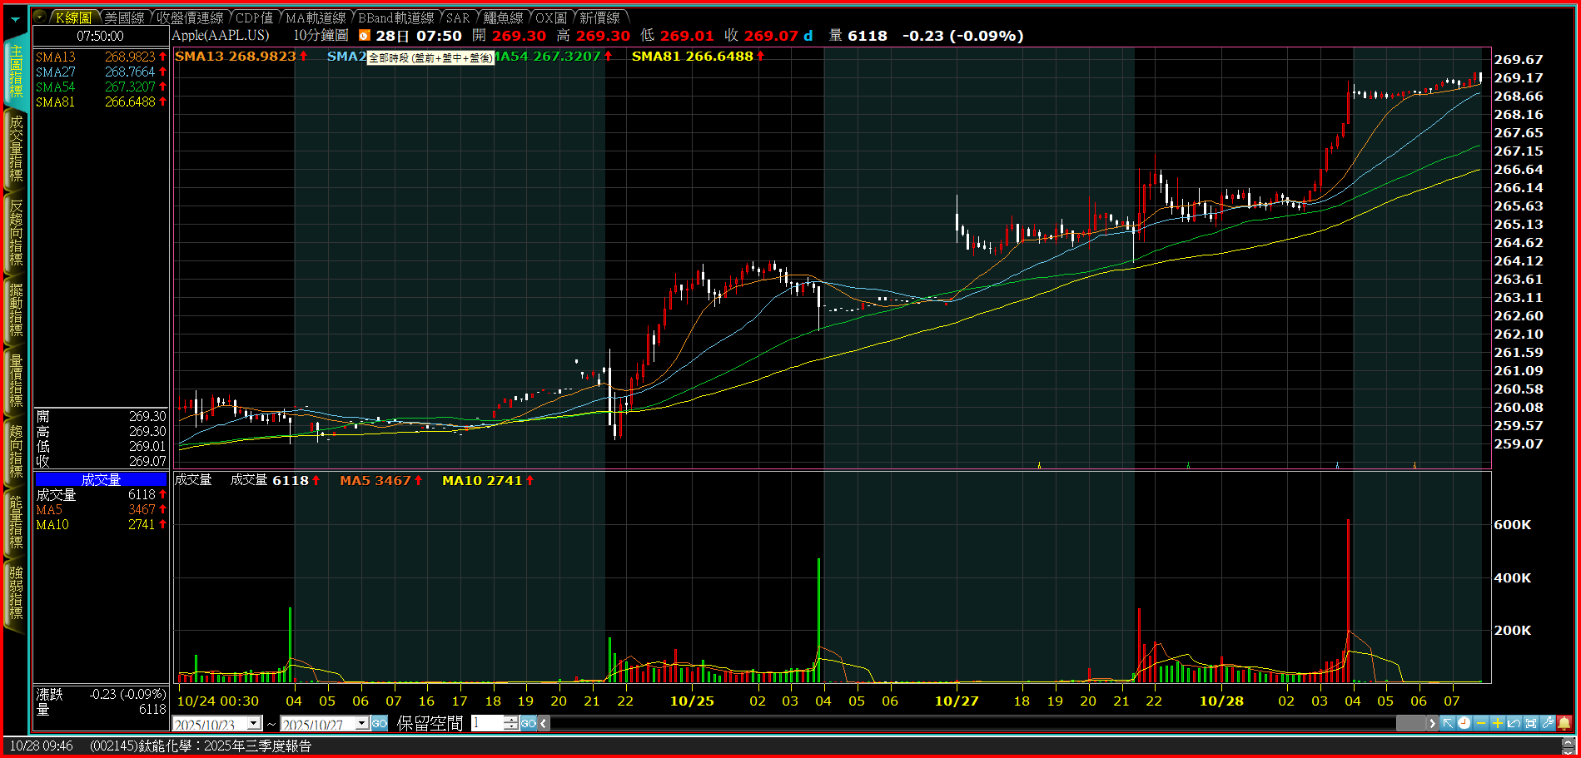Select the 成交量指標 side tab
The height and width of the screenshot is (758, 1581).
coord(16,148)
